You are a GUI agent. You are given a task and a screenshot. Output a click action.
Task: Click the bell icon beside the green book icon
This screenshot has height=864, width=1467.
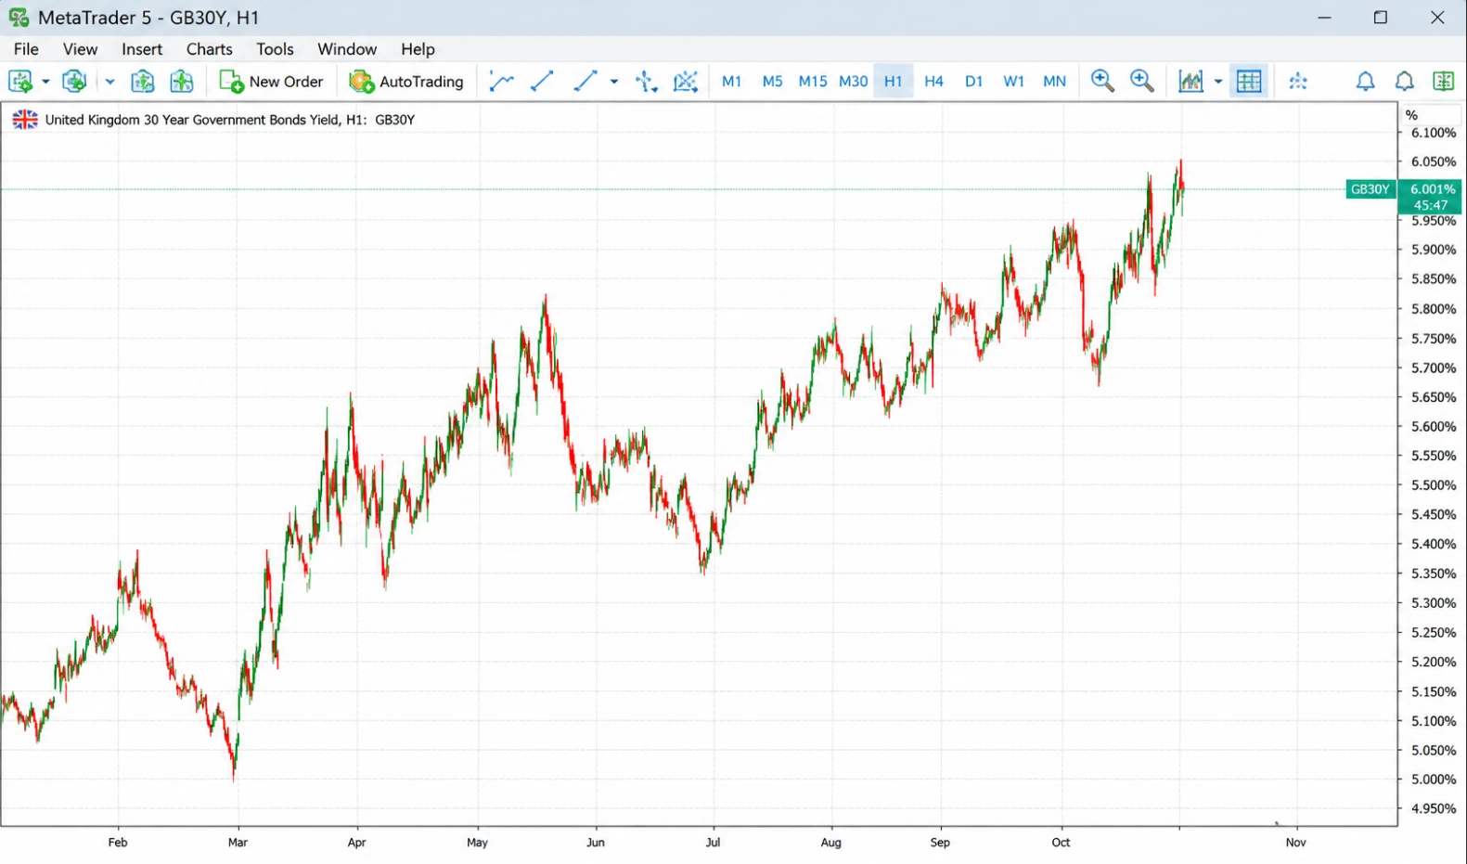(1405, 82)
